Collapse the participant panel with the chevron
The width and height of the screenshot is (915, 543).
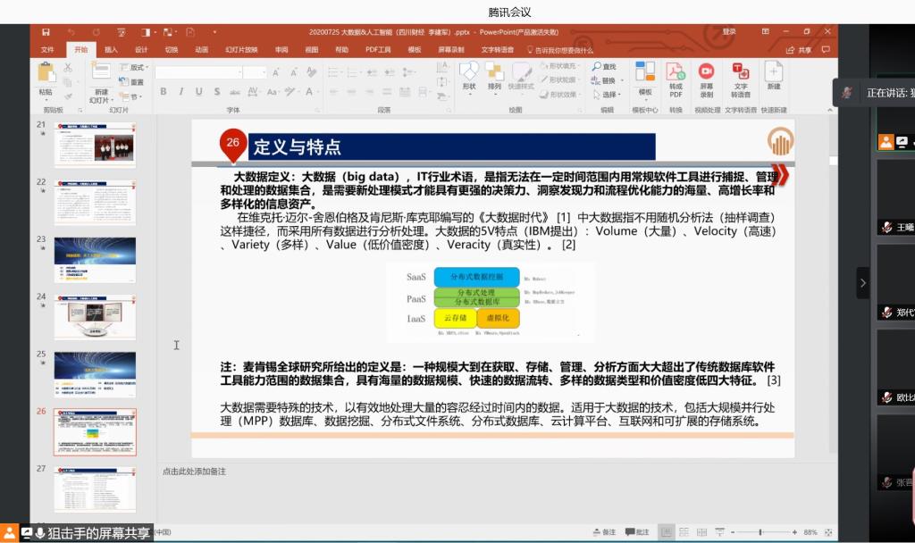tap(862, 283)
